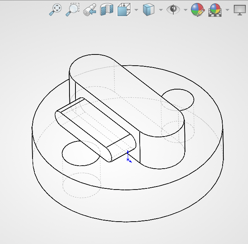
Task: Toggle the Hide/Show Items eye icon
Action: point(173,9)
